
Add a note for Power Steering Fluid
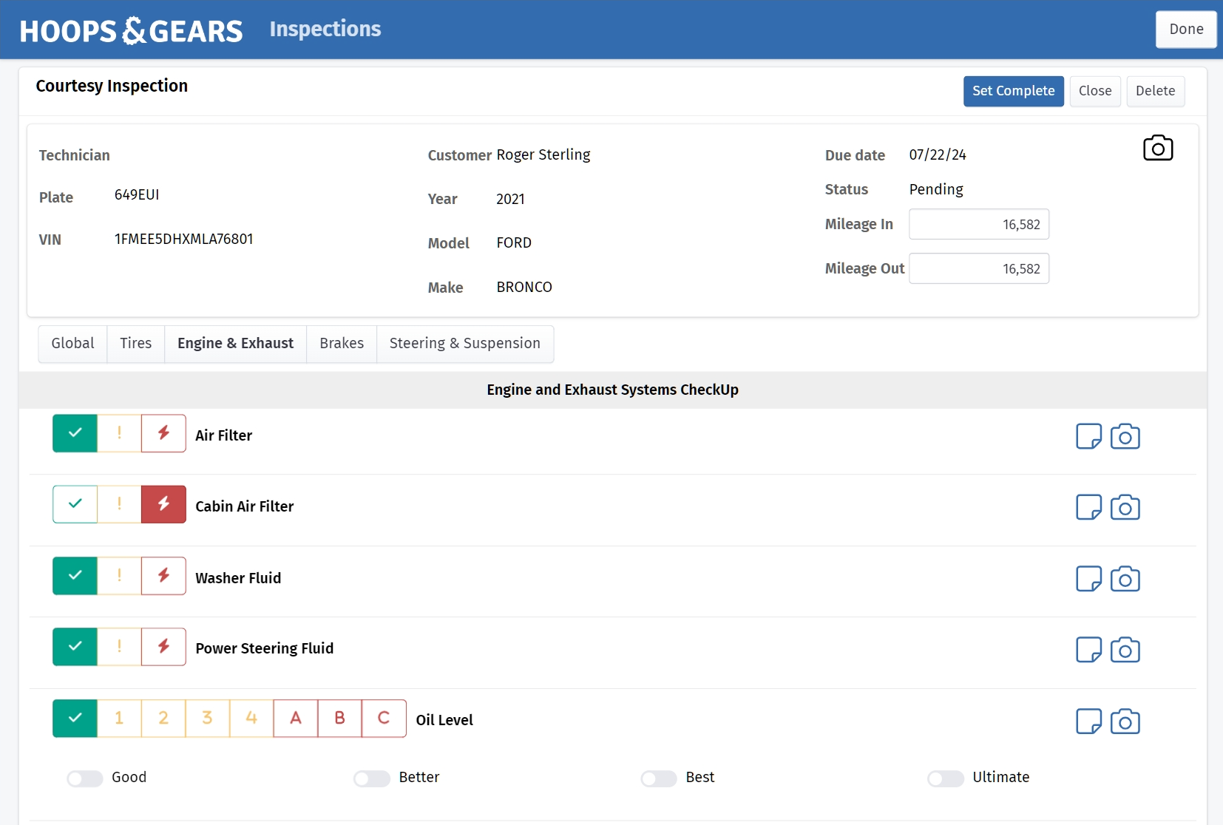(x=1088, y=650)
